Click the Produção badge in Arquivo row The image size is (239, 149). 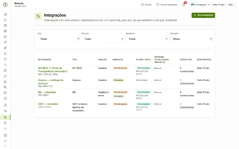click(x=118, y=80)
